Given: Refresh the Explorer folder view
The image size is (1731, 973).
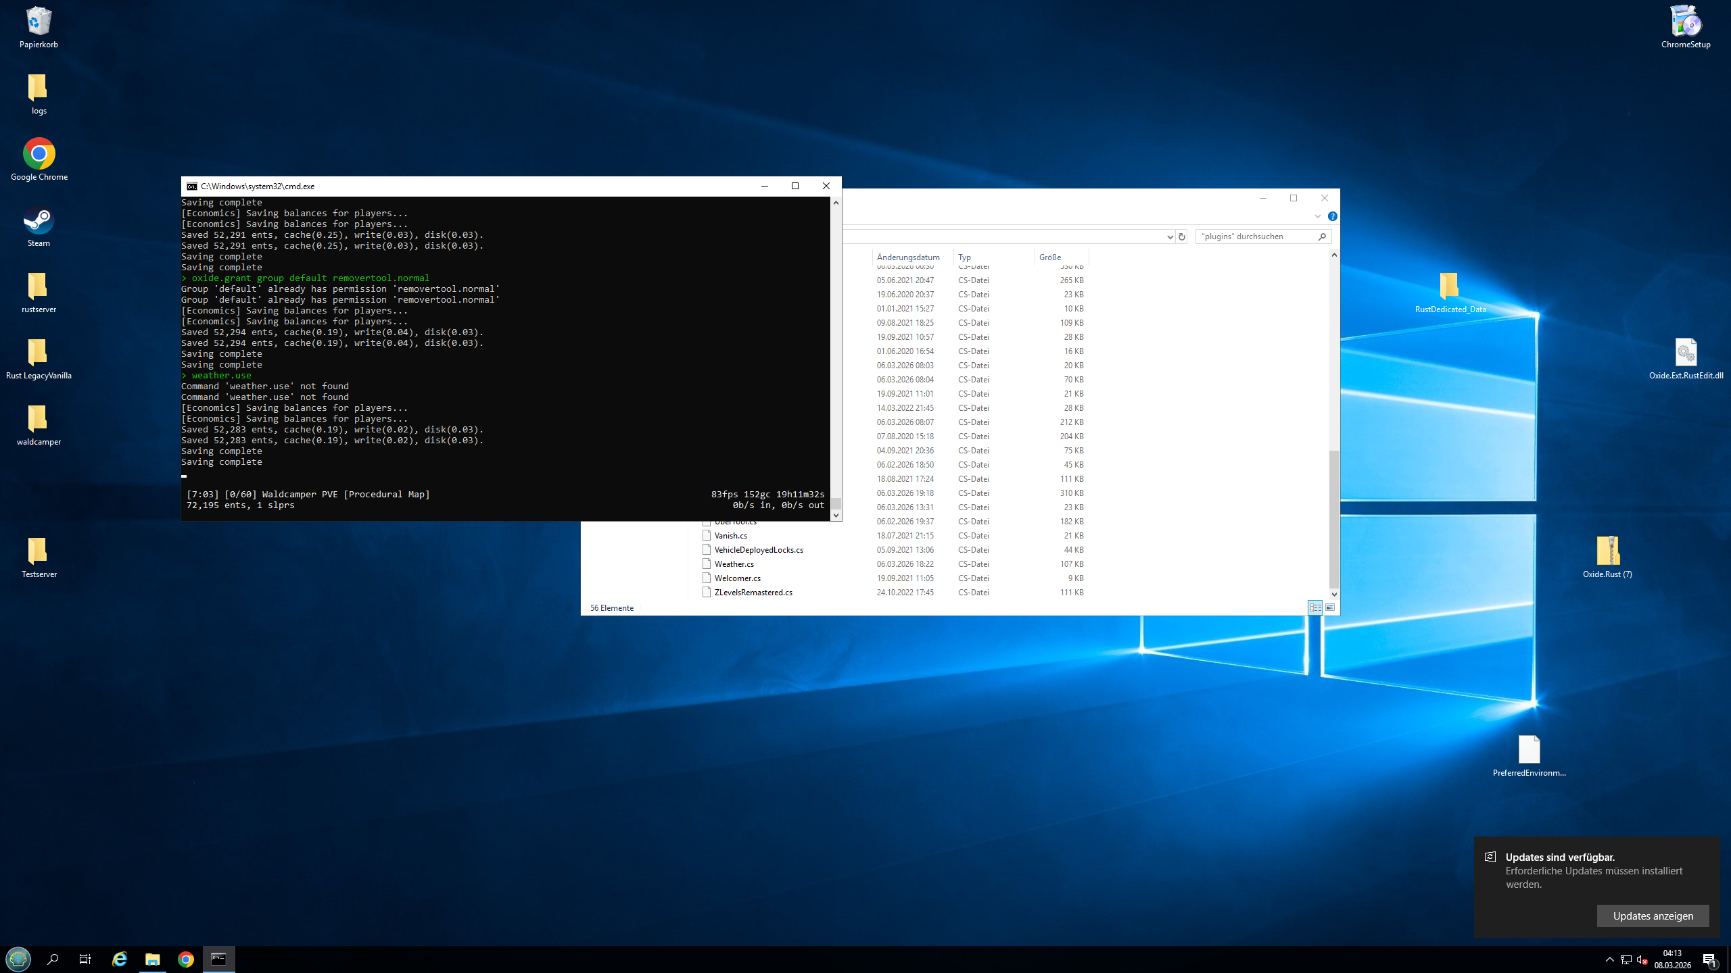Looking at the screenshot, I should click(x=1182, y=236).
